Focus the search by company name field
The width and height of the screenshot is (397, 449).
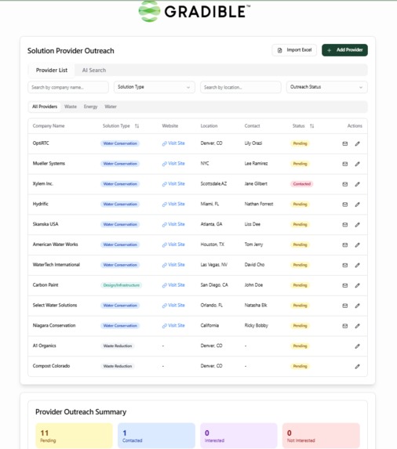(x=68, y=87)
